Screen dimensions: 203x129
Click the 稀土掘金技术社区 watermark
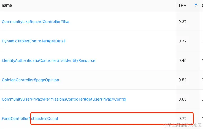pos(184,125)
